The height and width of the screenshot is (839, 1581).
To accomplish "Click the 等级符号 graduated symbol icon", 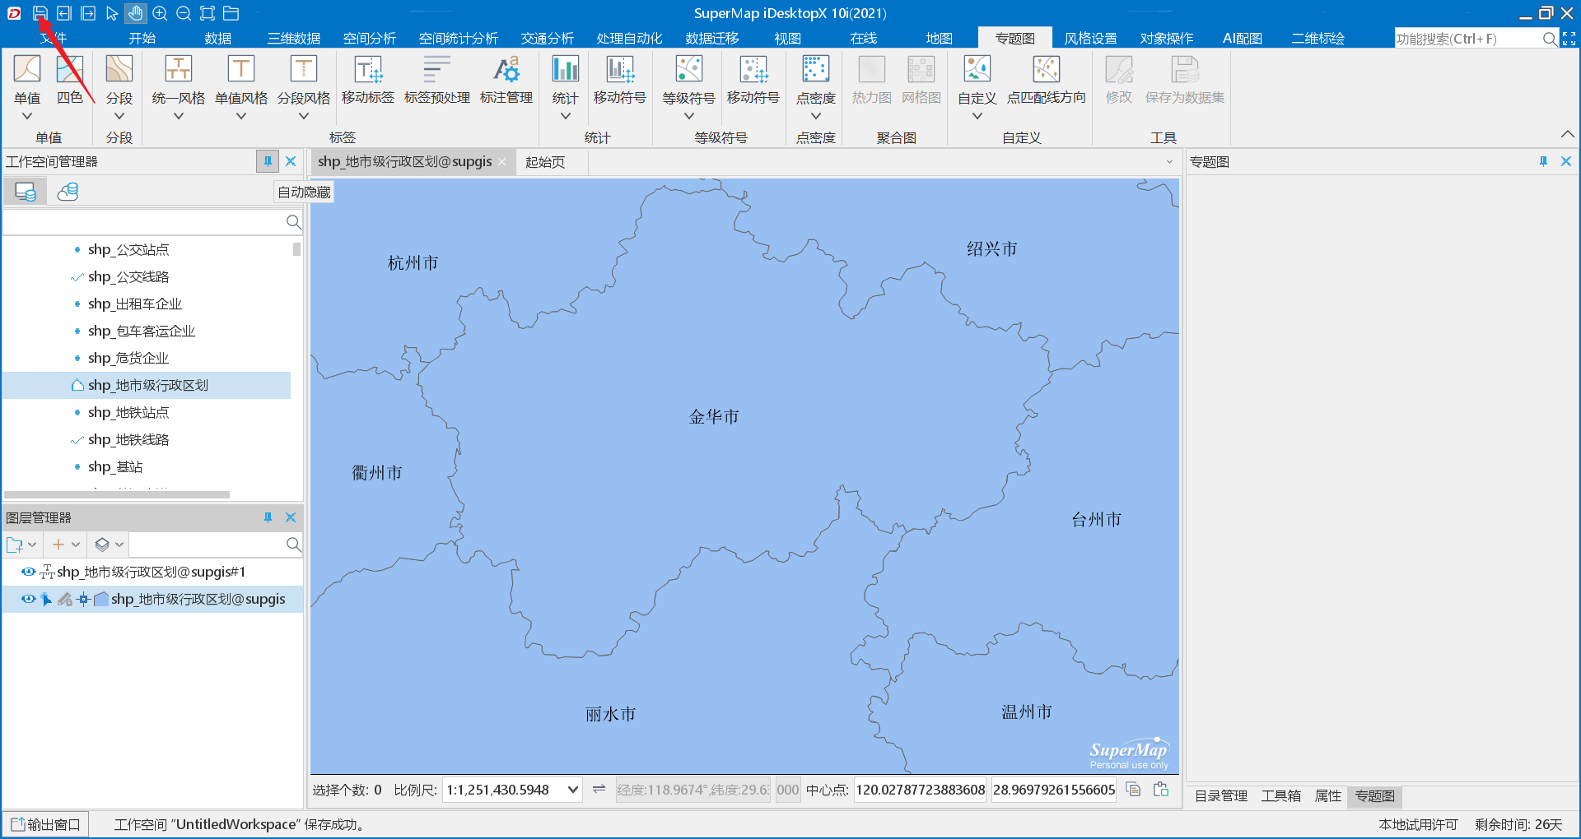I will 689,69.
